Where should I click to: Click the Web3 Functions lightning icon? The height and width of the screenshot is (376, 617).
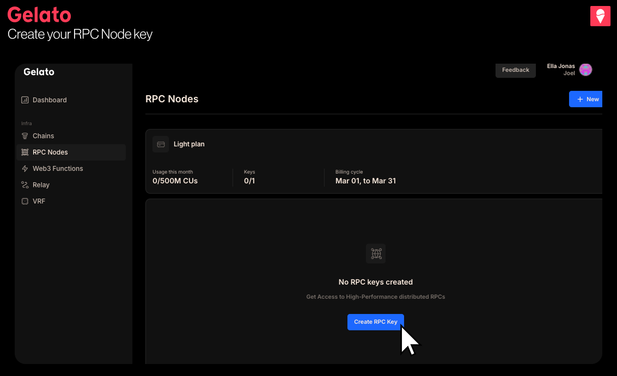point(25,169)
